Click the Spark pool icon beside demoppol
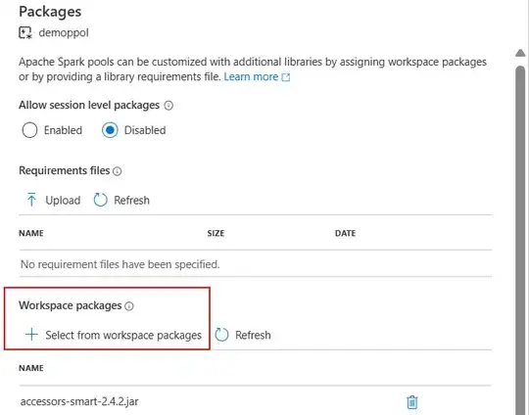529x415 pixels. pyautogui.click(x=24, y=33)
